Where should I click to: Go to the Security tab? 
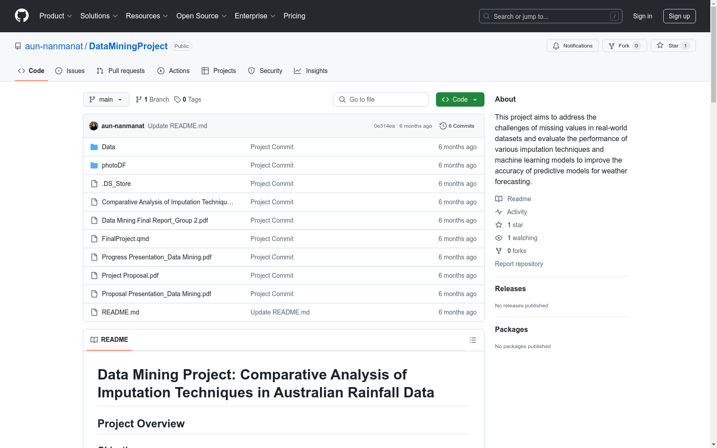265,71
